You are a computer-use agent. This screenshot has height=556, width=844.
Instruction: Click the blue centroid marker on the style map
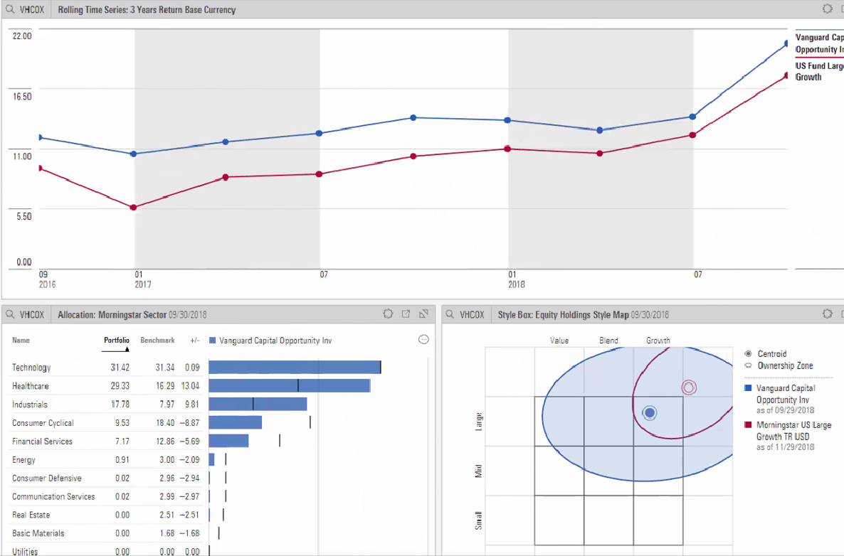[x=649, y=412]
